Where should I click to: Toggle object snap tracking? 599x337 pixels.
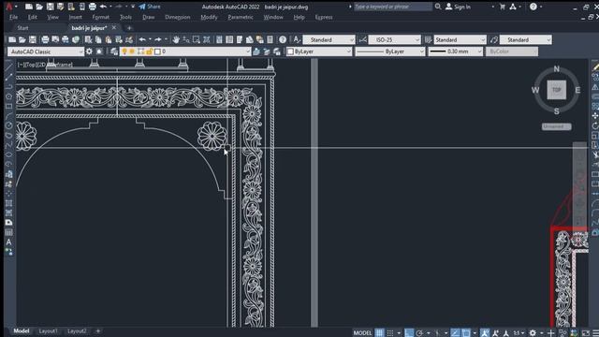tap(455, 333)
